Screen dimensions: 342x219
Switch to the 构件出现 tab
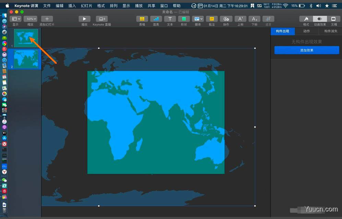tap(283, 31)
